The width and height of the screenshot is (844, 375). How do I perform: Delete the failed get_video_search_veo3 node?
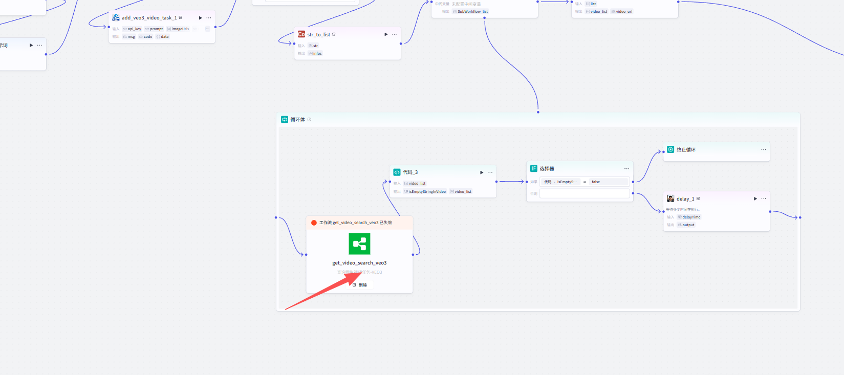(x=360, y=285)
